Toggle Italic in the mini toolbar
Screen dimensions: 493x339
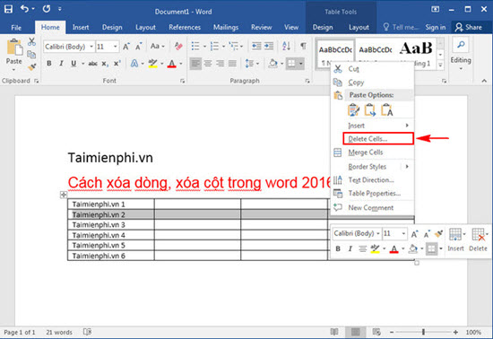pos(350,248)
